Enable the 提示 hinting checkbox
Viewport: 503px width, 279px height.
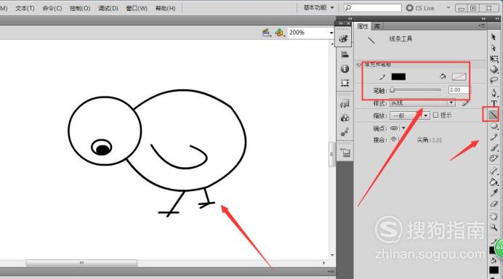pyautogui.click(x=435, y=115)
